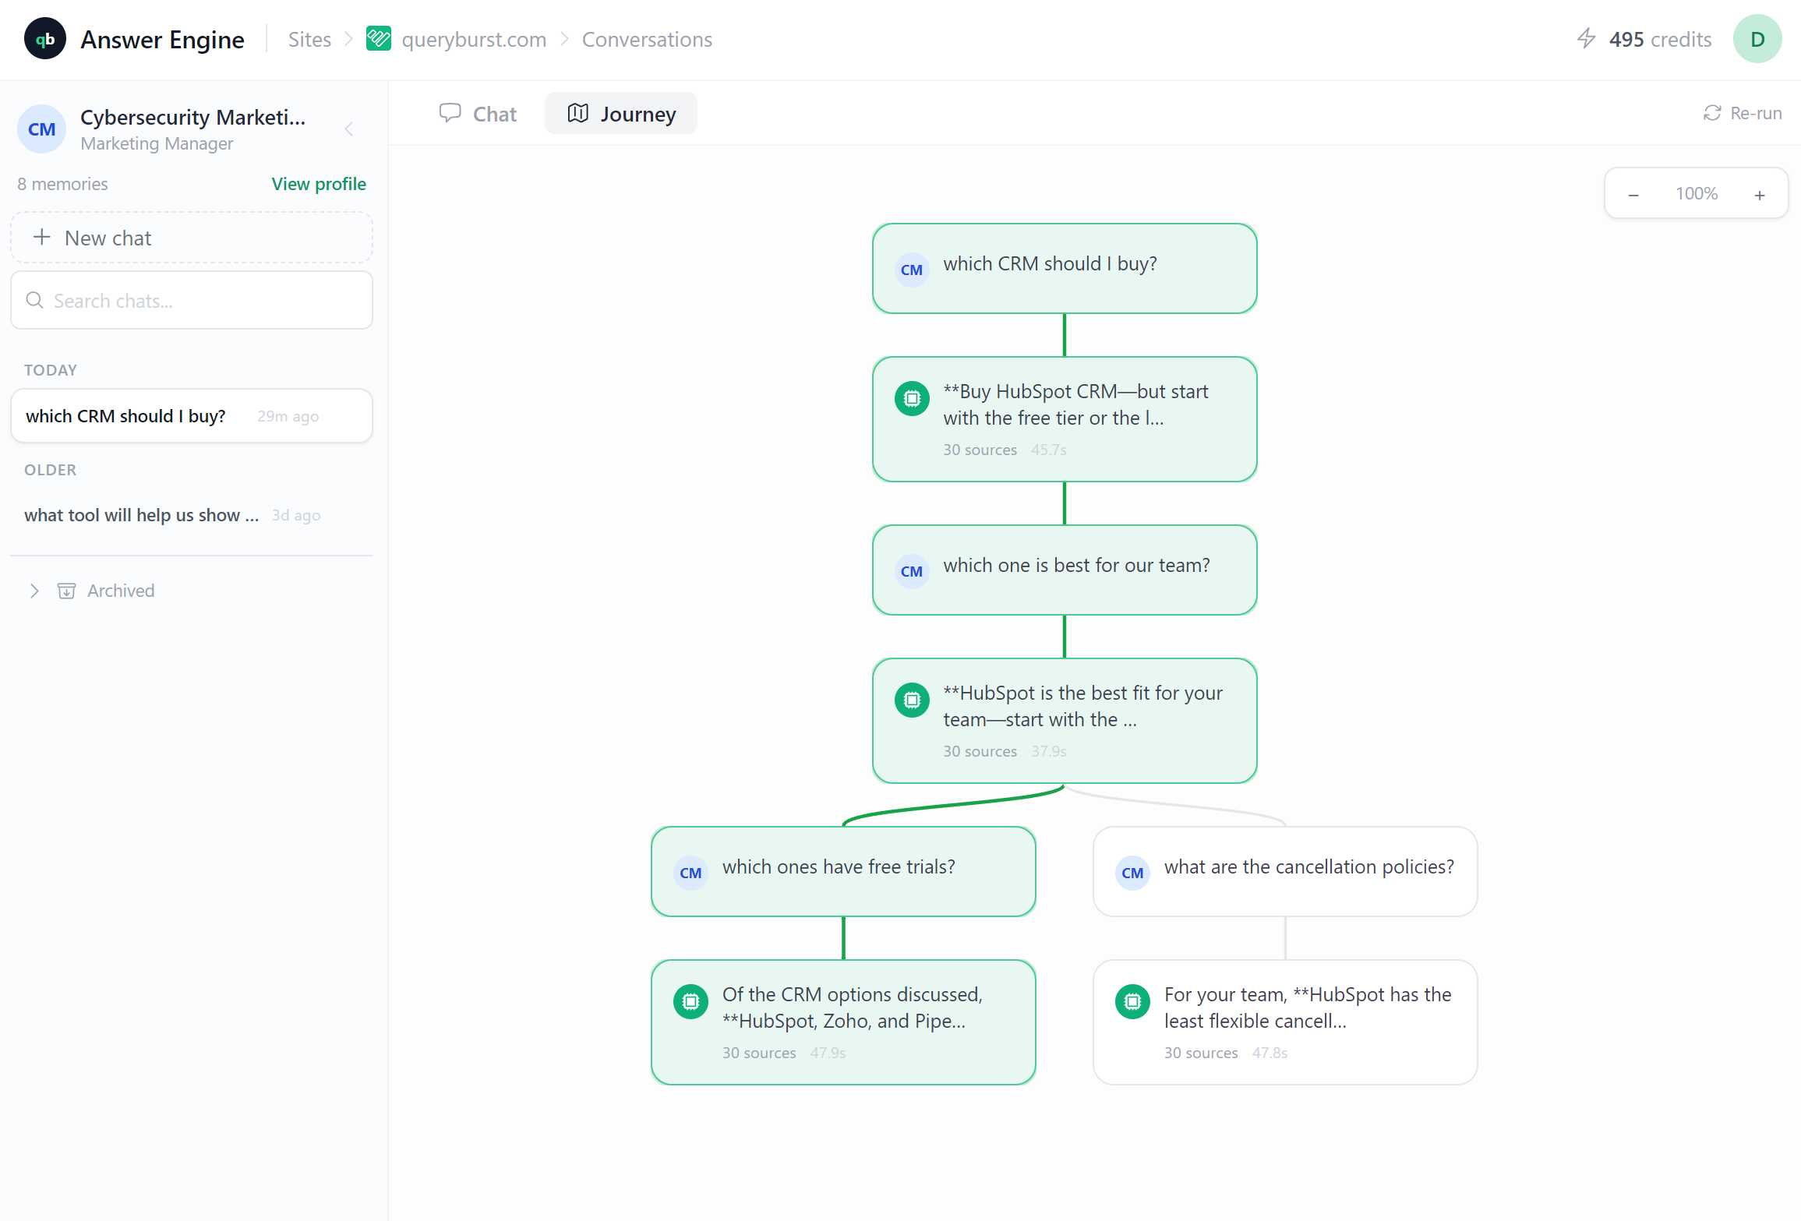
Task: Click the plus icon in New chat
Action: point(42,237)
